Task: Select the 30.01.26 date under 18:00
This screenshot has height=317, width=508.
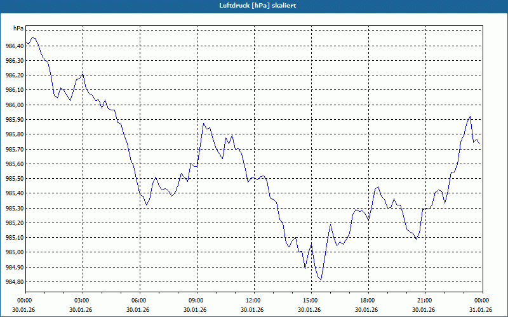Action: pyautogui.click(x=366, y=310)
